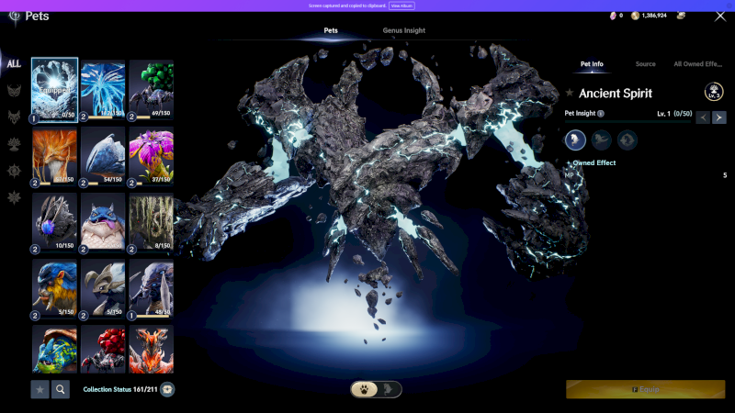Select the red-bulb spider pet card
The width and height of the screenshot is (735, 413).
[x=103, y=350]
